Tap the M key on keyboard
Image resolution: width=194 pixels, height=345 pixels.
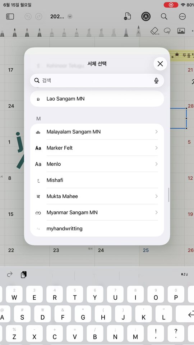pyautogui.click(x=135, y=333)
